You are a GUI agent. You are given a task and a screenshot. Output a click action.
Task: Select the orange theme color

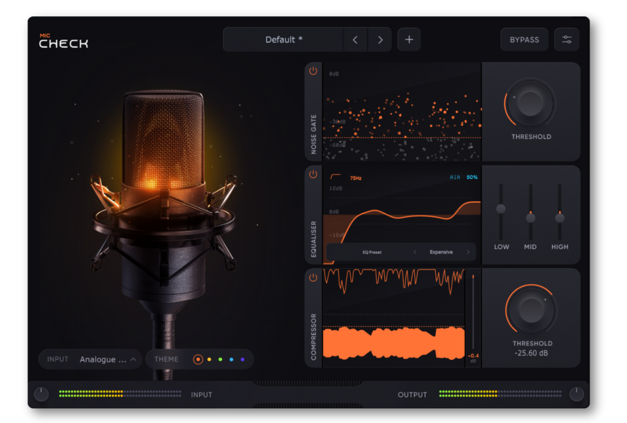(198, 359)
